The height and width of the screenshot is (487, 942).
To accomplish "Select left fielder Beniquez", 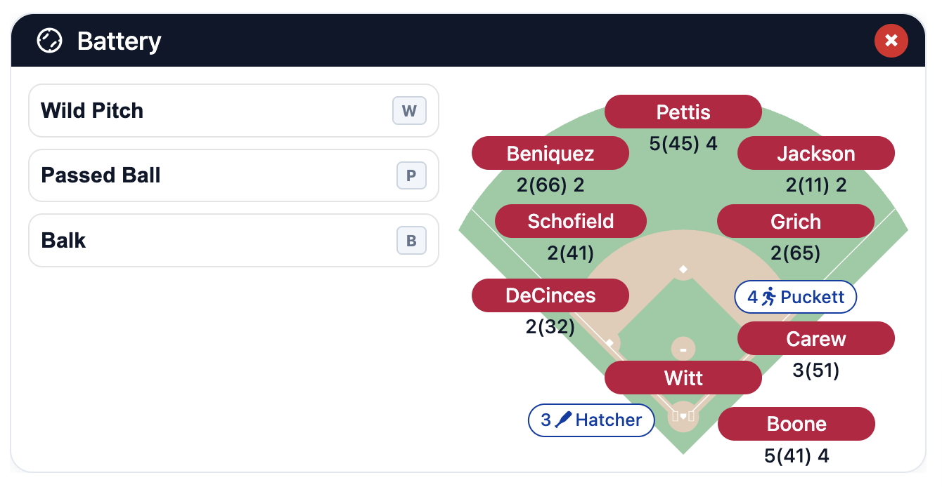I will point(550,154).
